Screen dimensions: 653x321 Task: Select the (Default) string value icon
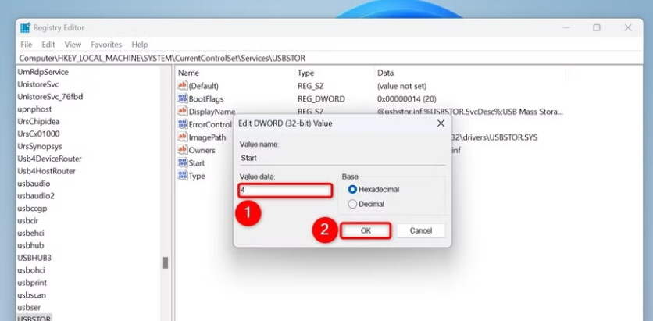[183, 86]
